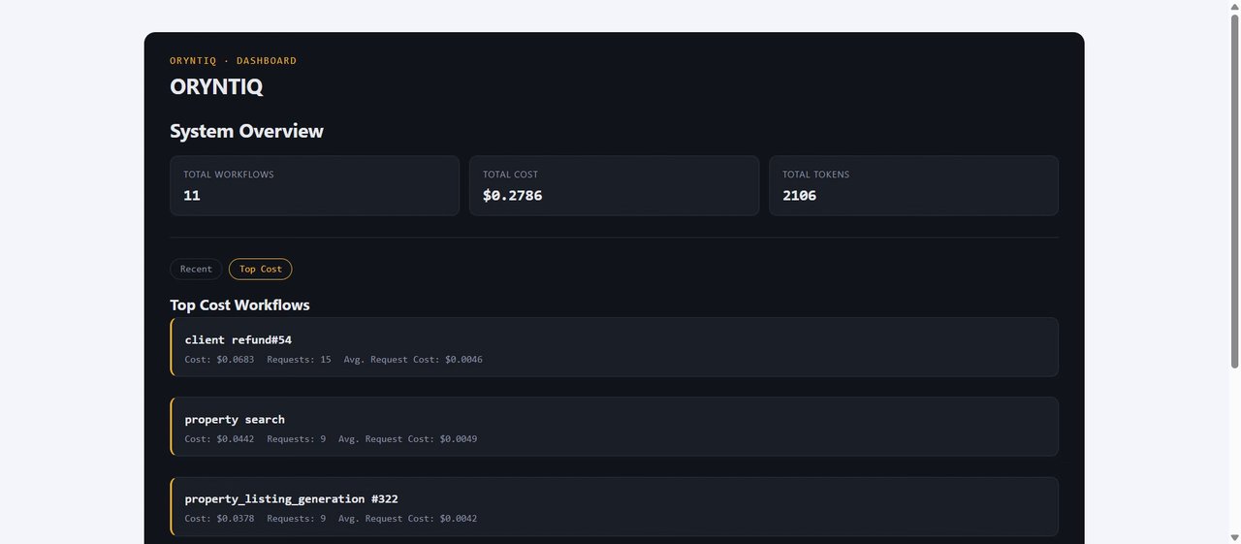Click the 11 total workflows value

click(192, 195)
